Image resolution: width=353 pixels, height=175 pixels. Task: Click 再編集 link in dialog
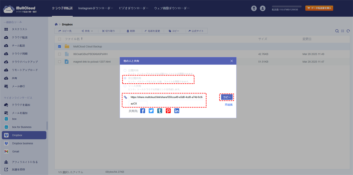(x=229, y=105)
